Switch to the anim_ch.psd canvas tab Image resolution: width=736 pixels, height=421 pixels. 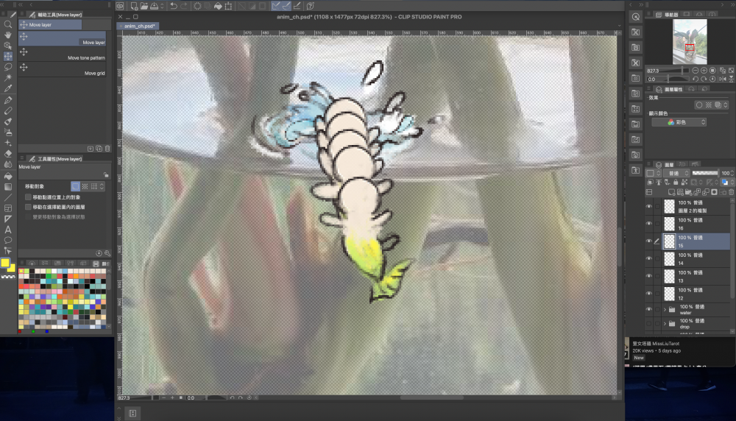coord(139,26)
